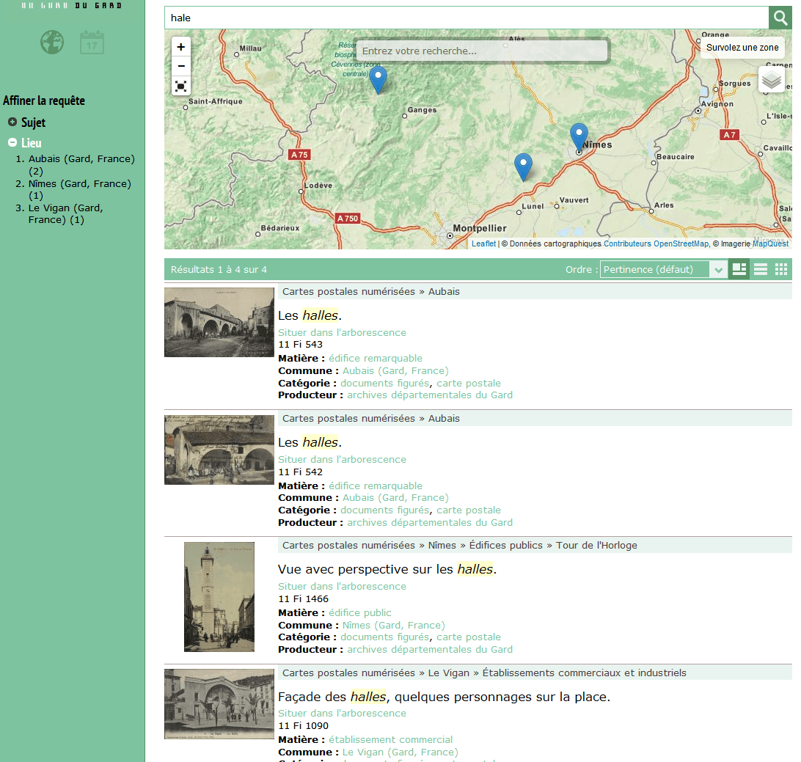
Task: Click Situer dans l'arborescence for 11 Fi 543
Action: [x=342, y=332]
